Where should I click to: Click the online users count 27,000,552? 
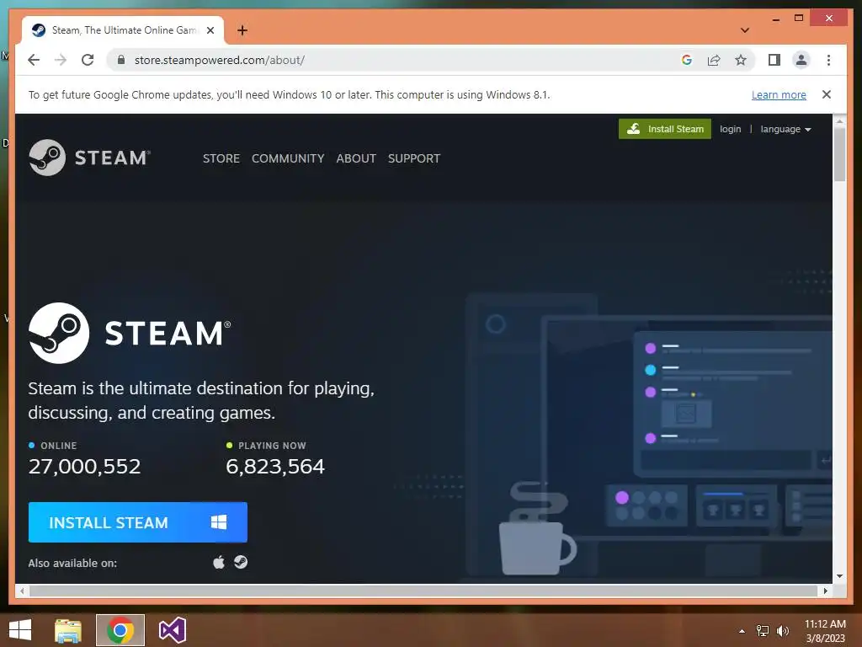[x=85, y=467]
